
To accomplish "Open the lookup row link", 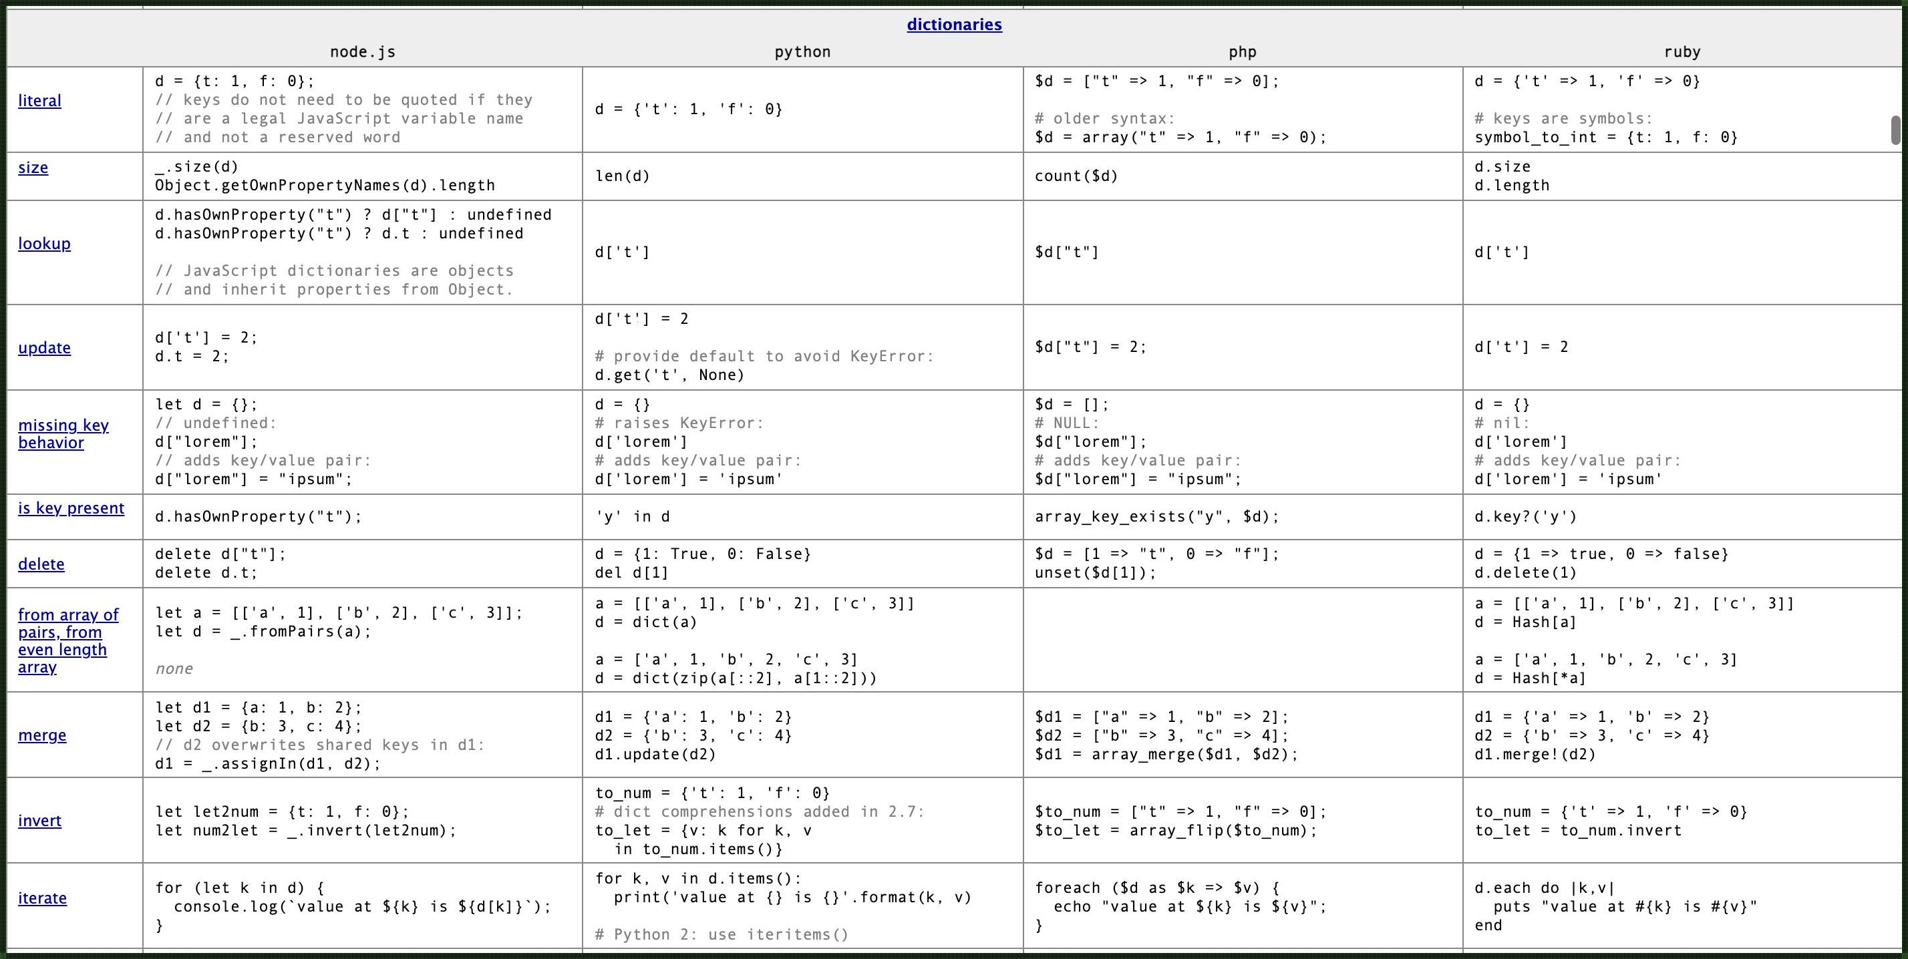I will (x=45, y=244).
